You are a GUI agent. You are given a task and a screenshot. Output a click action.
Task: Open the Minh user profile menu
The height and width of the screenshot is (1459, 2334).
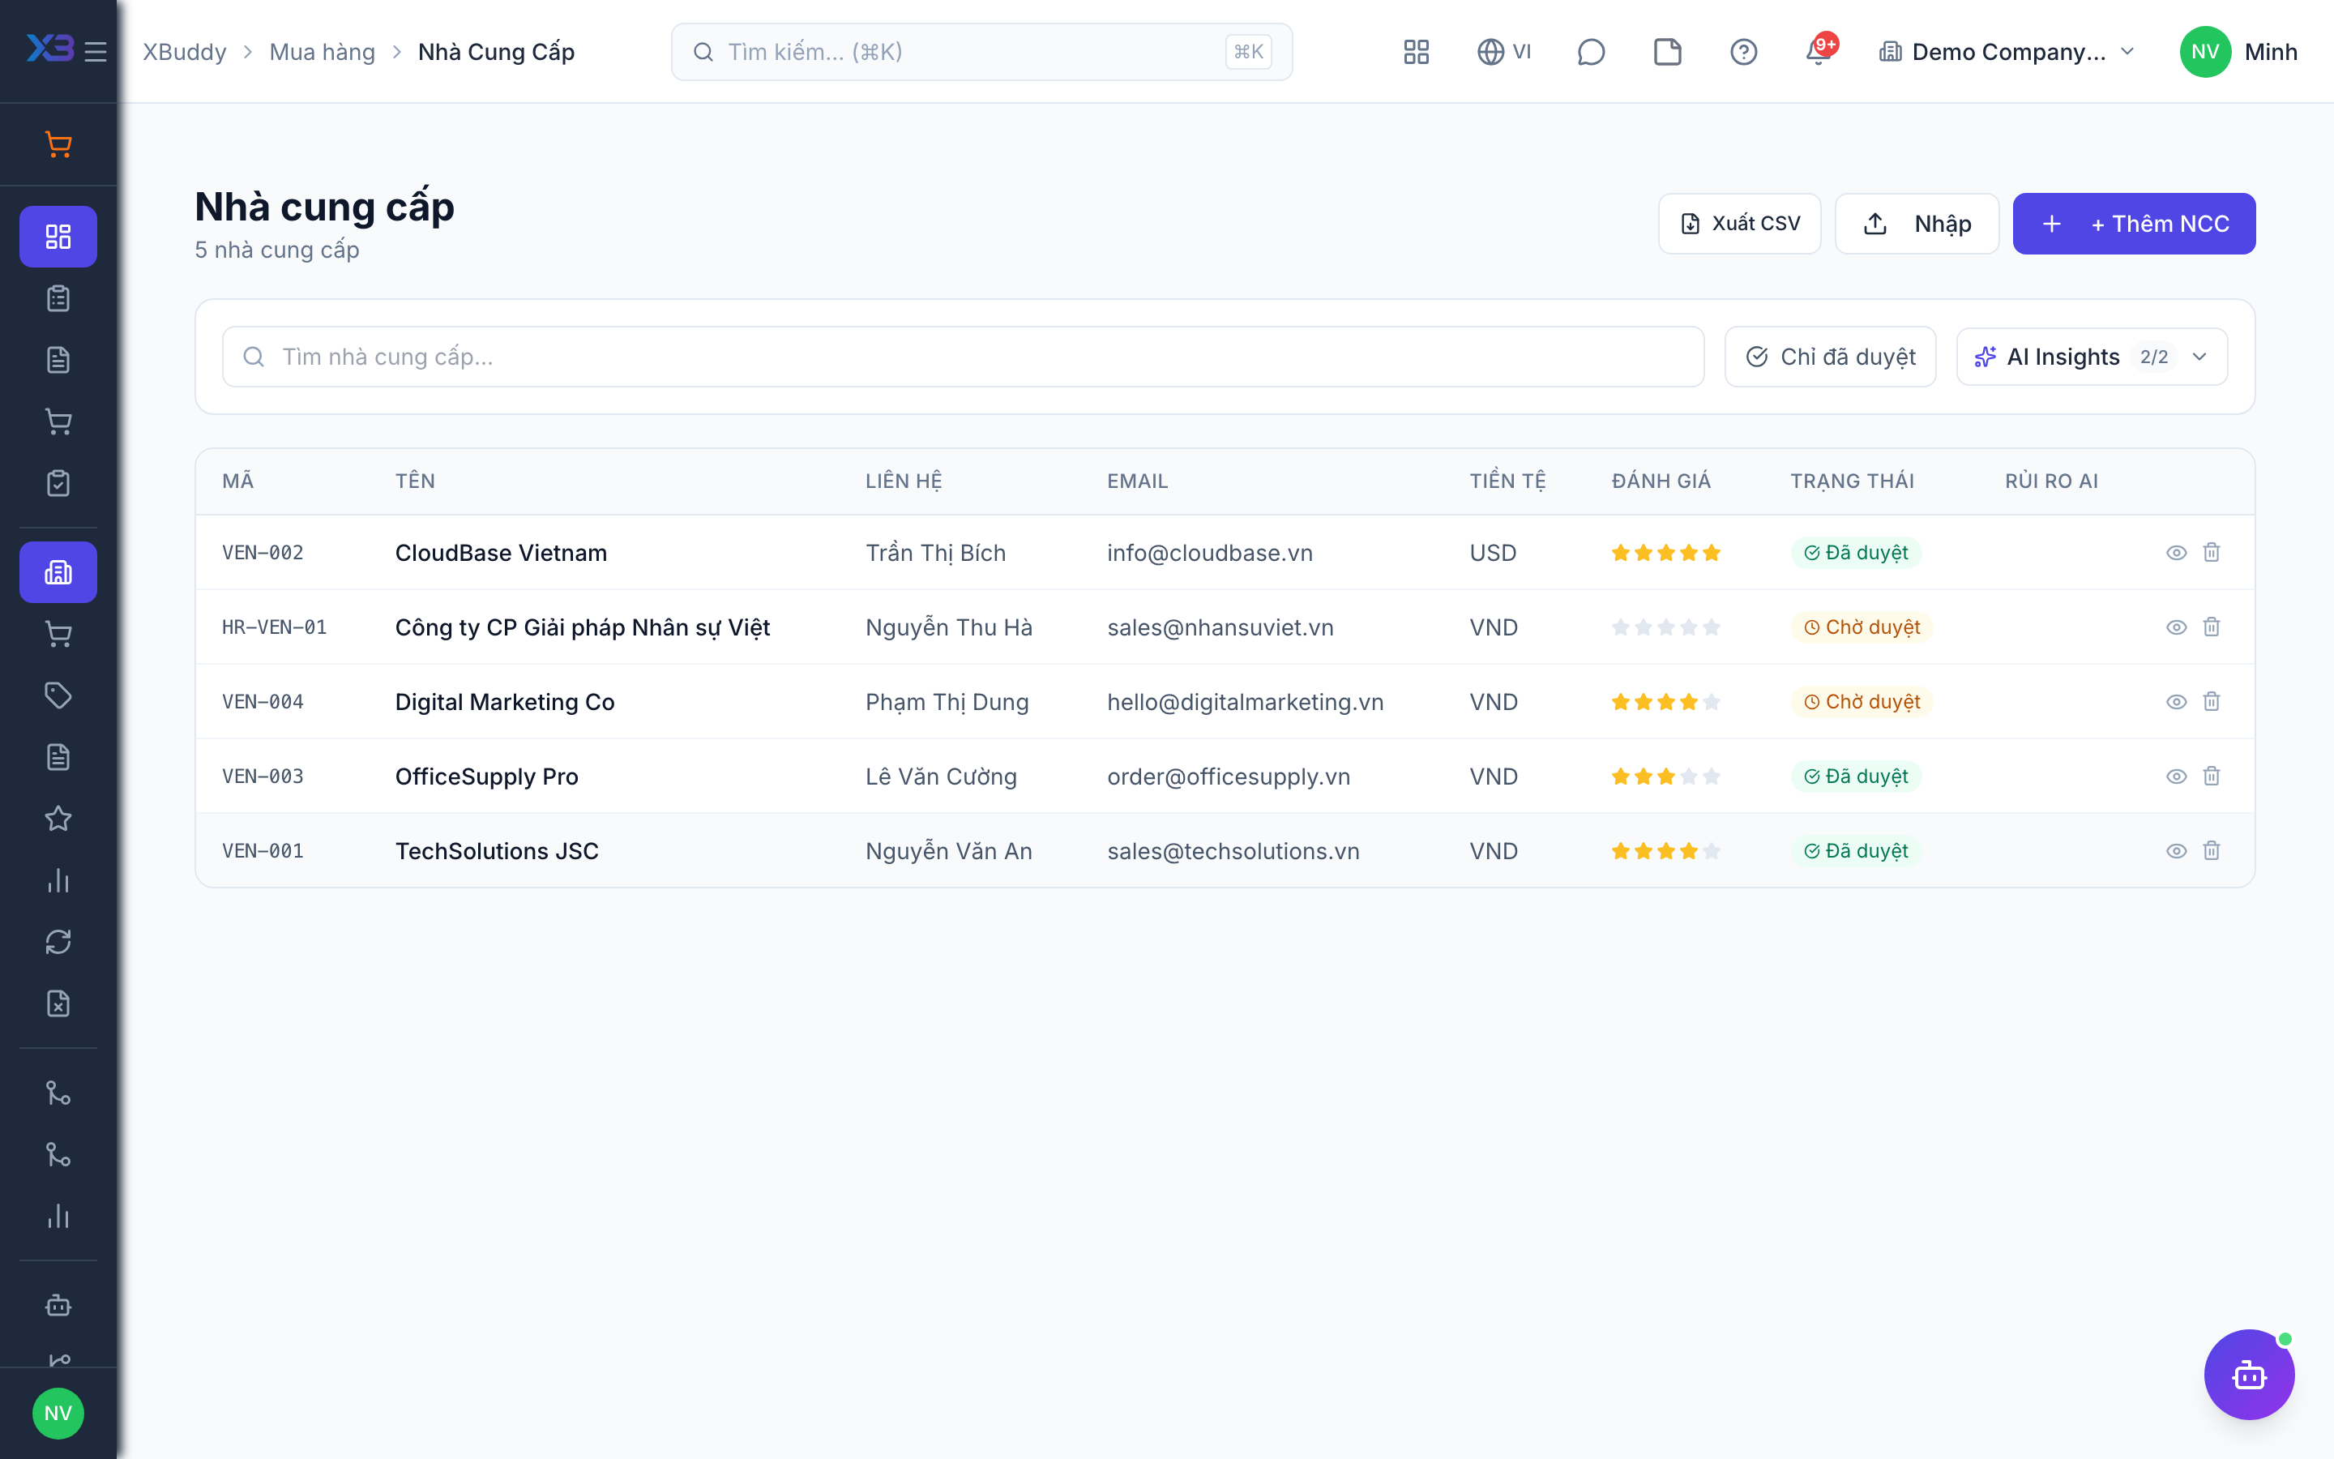[x=2238, y=52]
